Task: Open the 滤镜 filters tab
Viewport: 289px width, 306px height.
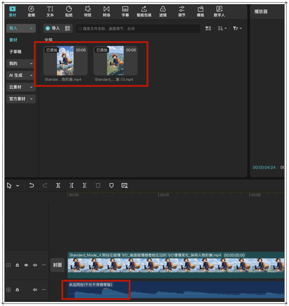Action: coord(163,11)
